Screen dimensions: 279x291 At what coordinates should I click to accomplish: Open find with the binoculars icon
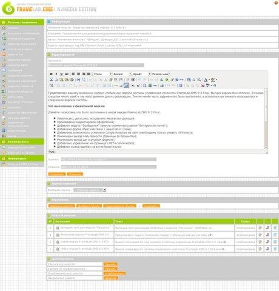click(78, 80)
